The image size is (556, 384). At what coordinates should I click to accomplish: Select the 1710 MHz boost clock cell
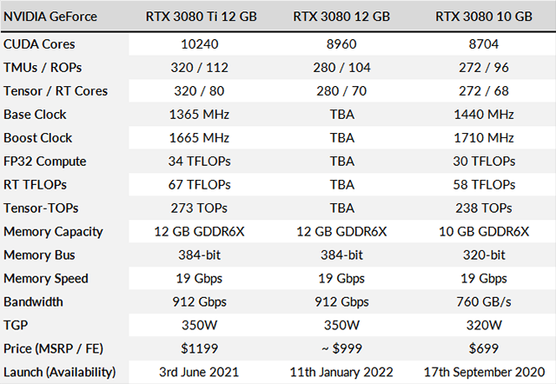(482, 137)
